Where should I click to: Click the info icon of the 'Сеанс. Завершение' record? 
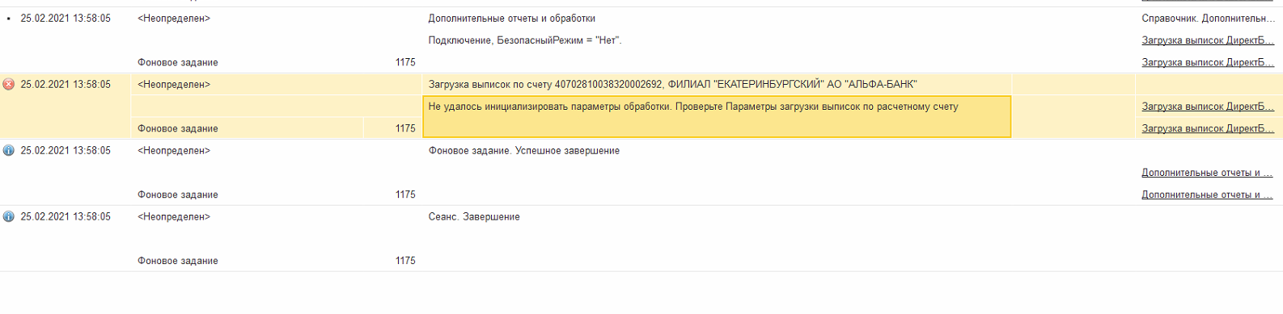click(x=9, y=216)
